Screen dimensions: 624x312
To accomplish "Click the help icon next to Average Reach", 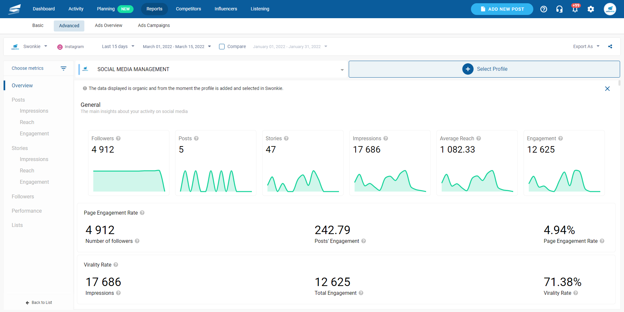I will click(479, 138).
